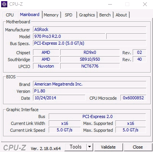
Task: Click the Current Link Speed label
Action: click(x=28, y=130)
